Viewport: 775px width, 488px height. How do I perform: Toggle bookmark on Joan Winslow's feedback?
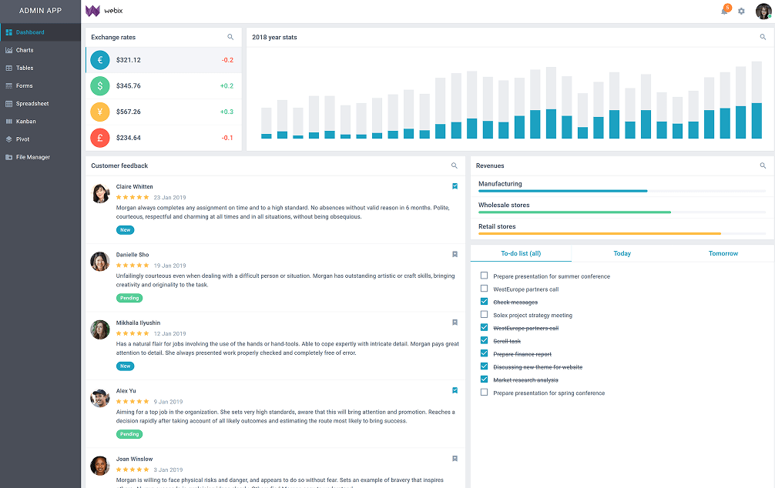tap(455, 458)
